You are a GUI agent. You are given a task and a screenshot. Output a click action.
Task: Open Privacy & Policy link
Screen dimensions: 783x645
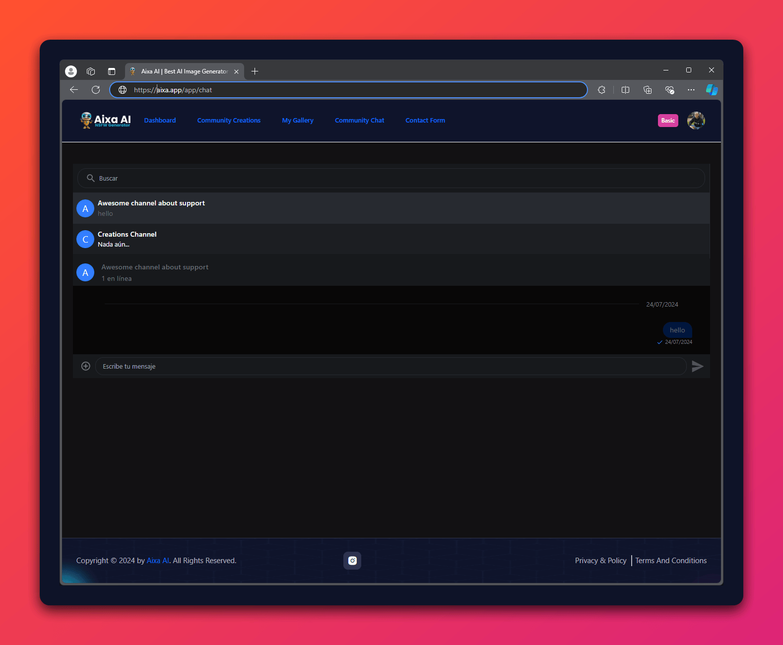pos(600,561)
